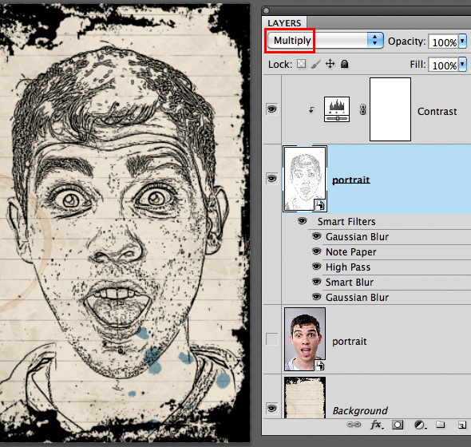This screenshot has height=447, width=471.
Task: Click the lock all padlock icon
Action: [x=345, y=64]
